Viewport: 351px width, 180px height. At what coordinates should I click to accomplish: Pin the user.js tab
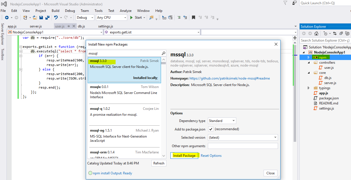pos(69,26)
